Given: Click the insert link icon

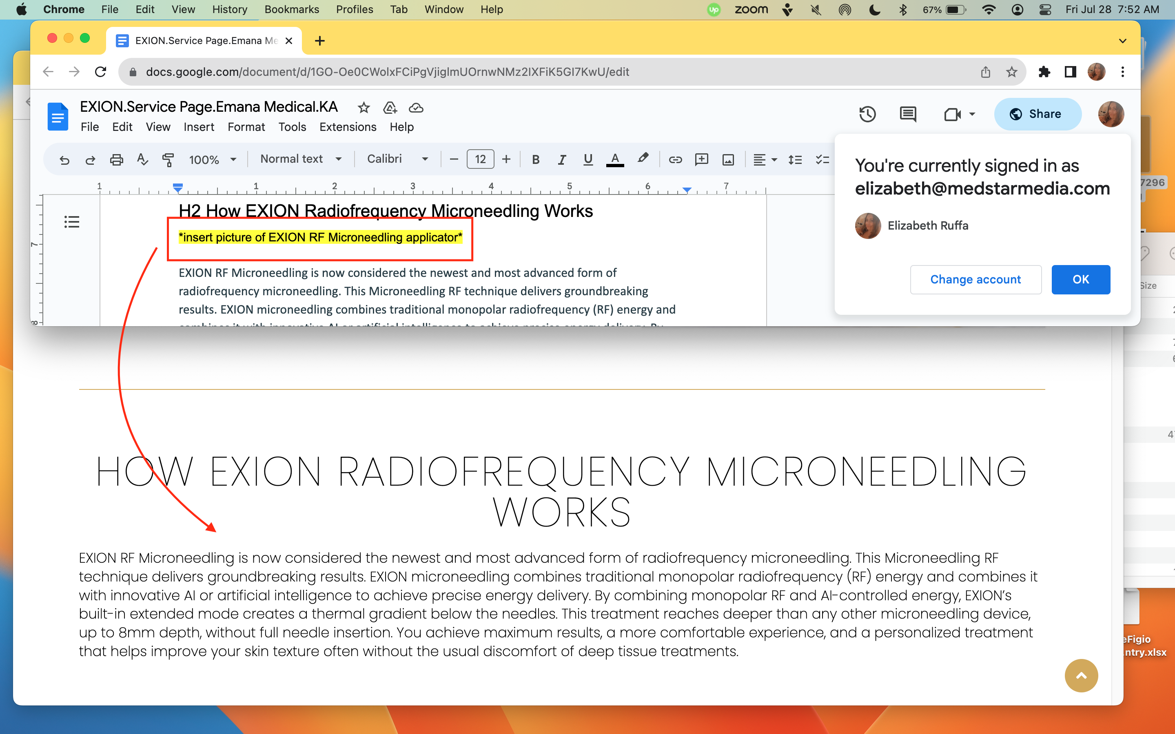Looking at the screenshot, I should [675, 159].
